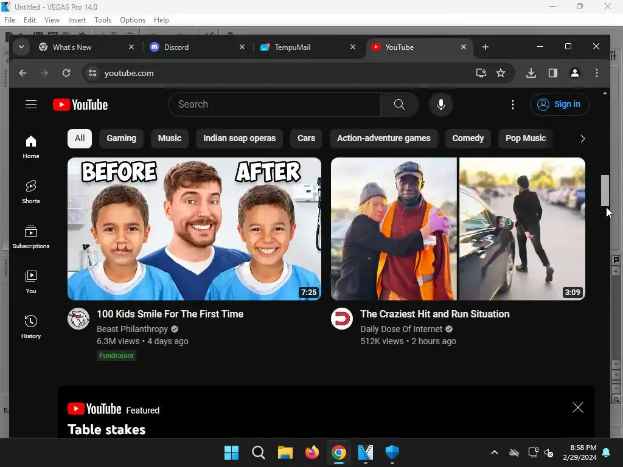The width and height of the screenshot is (623, 467).
Task: Show hidden system tray icons
Action: tap(494, 452)
